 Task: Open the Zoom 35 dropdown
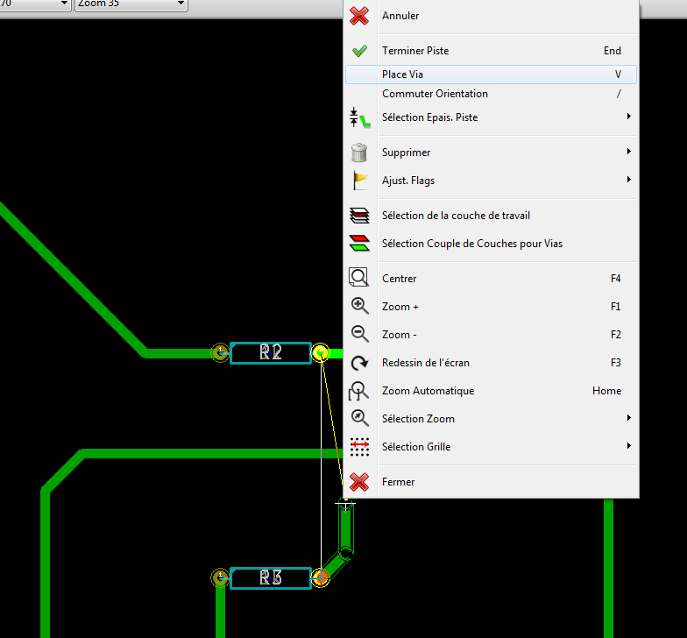(131, 4)
